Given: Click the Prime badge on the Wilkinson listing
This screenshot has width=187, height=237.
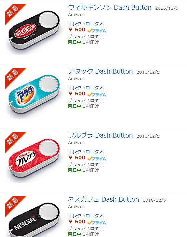Looking at the screenshot, I should [x=97, y=31].
